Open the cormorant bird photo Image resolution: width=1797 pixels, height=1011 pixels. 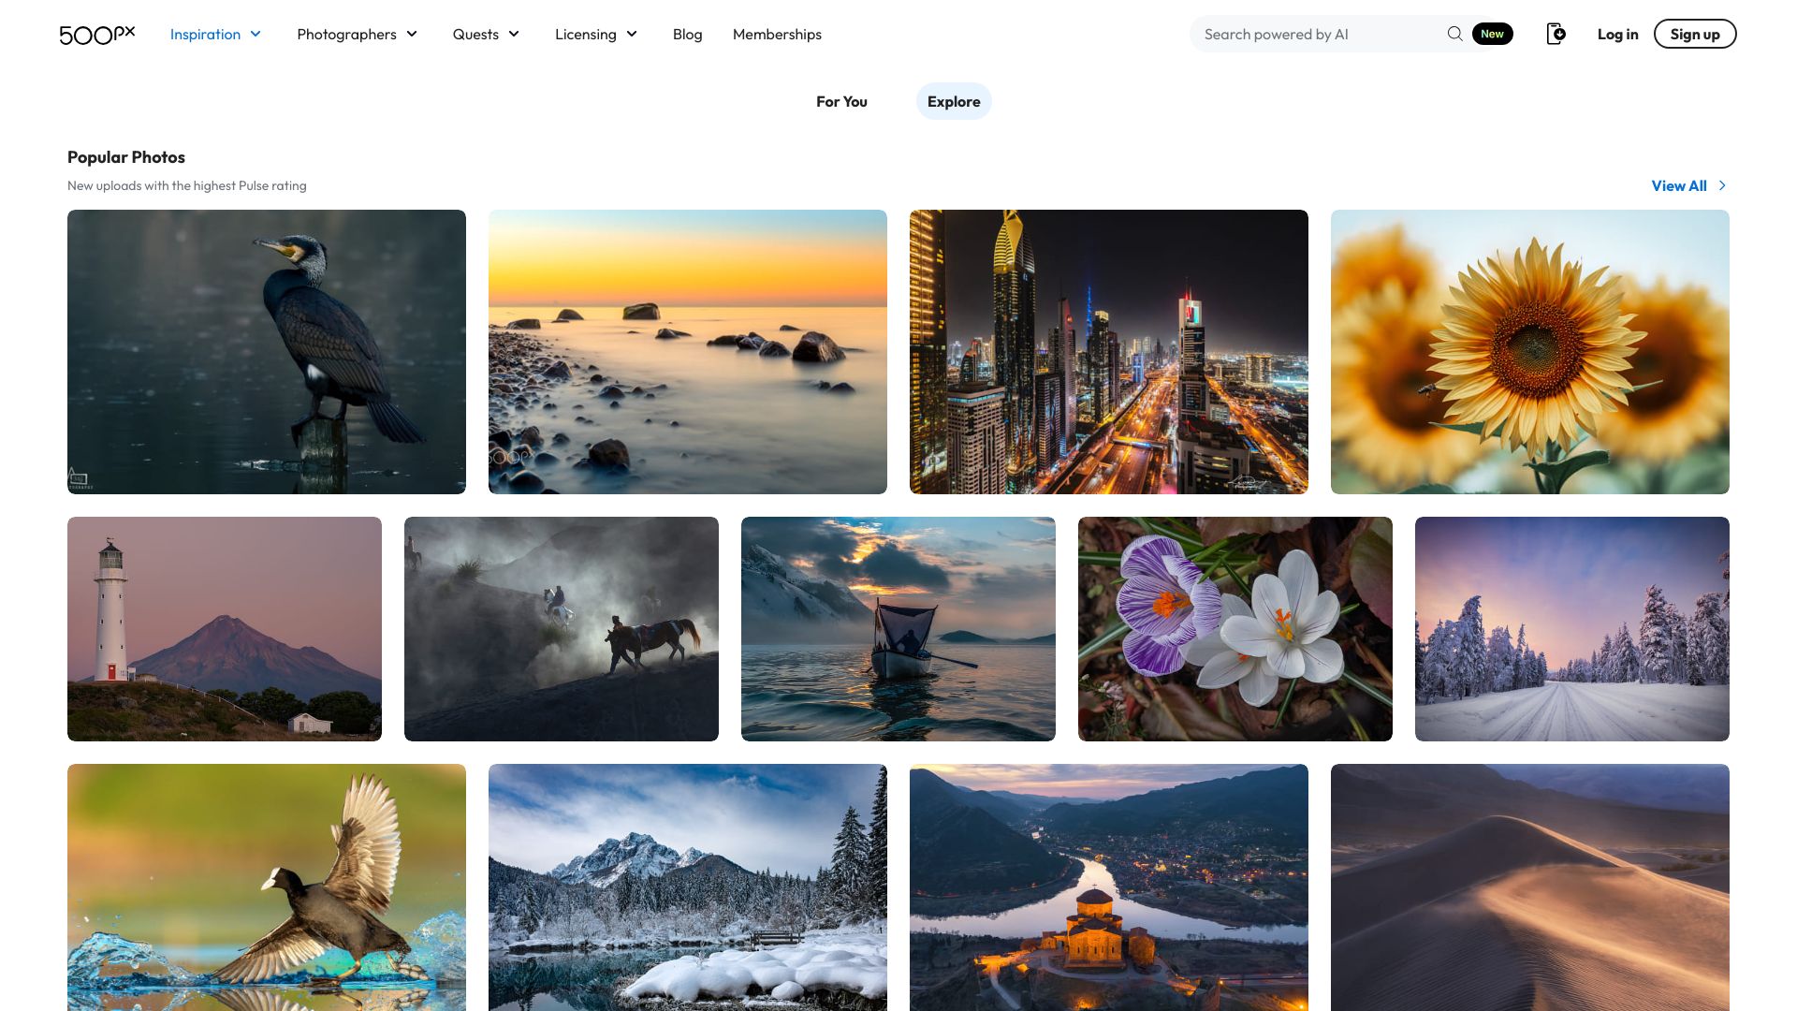pyautogui.click(x=267, y=352)
